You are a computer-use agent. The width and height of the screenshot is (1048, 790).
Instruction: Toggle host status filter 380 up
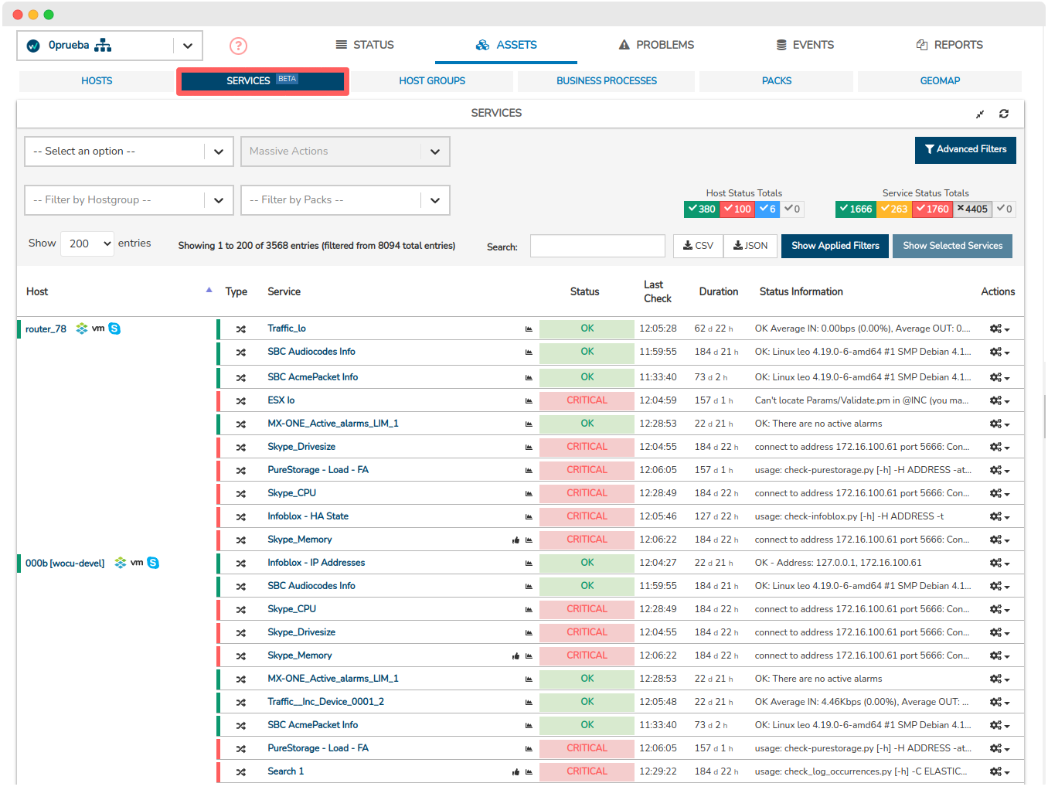tap(702, 209)
